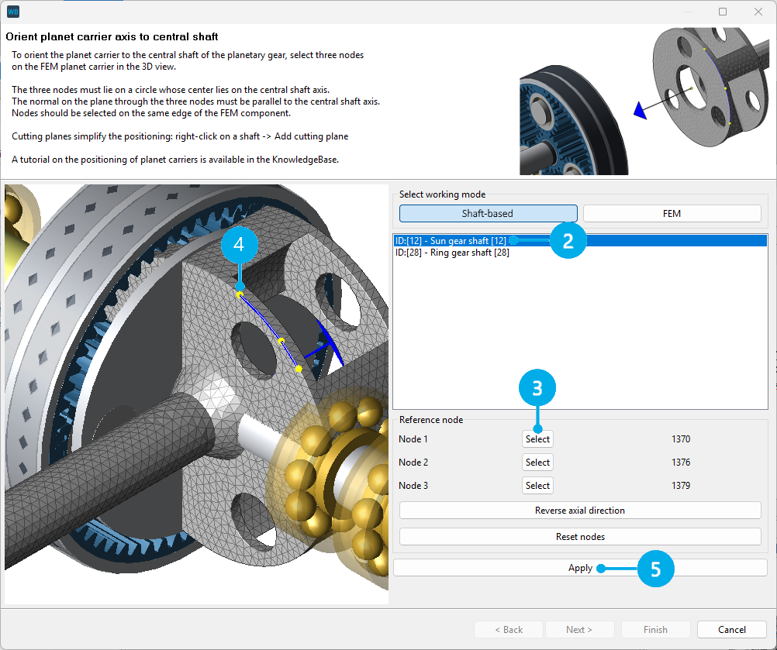The width and height of the screenshot is (777, 650).
Task: Switch working mode to FEM
Action: 672,213
